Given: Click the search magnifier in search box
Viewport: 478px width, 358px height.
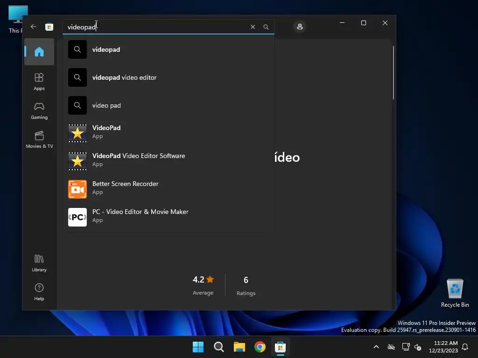Looking at the screenshot, I should pos(266,27).
